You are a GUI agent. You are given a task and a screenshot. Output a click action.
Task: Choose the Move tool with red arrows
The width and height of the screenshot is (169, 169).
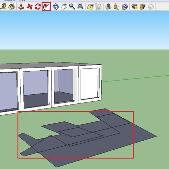(29, 6)
